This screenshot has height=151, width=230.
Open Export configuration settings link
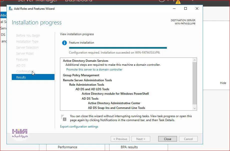79,127
